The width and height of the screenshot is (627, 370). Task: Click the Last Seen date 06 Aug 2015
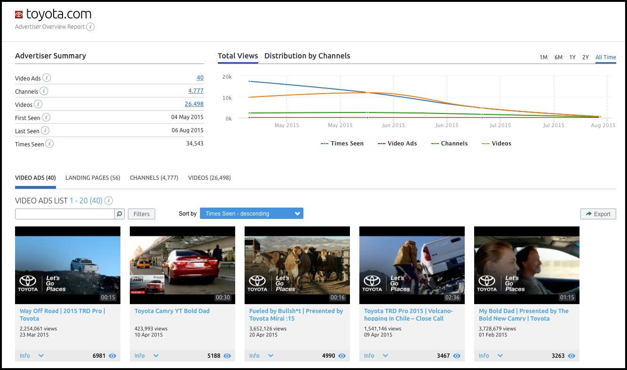187,130
